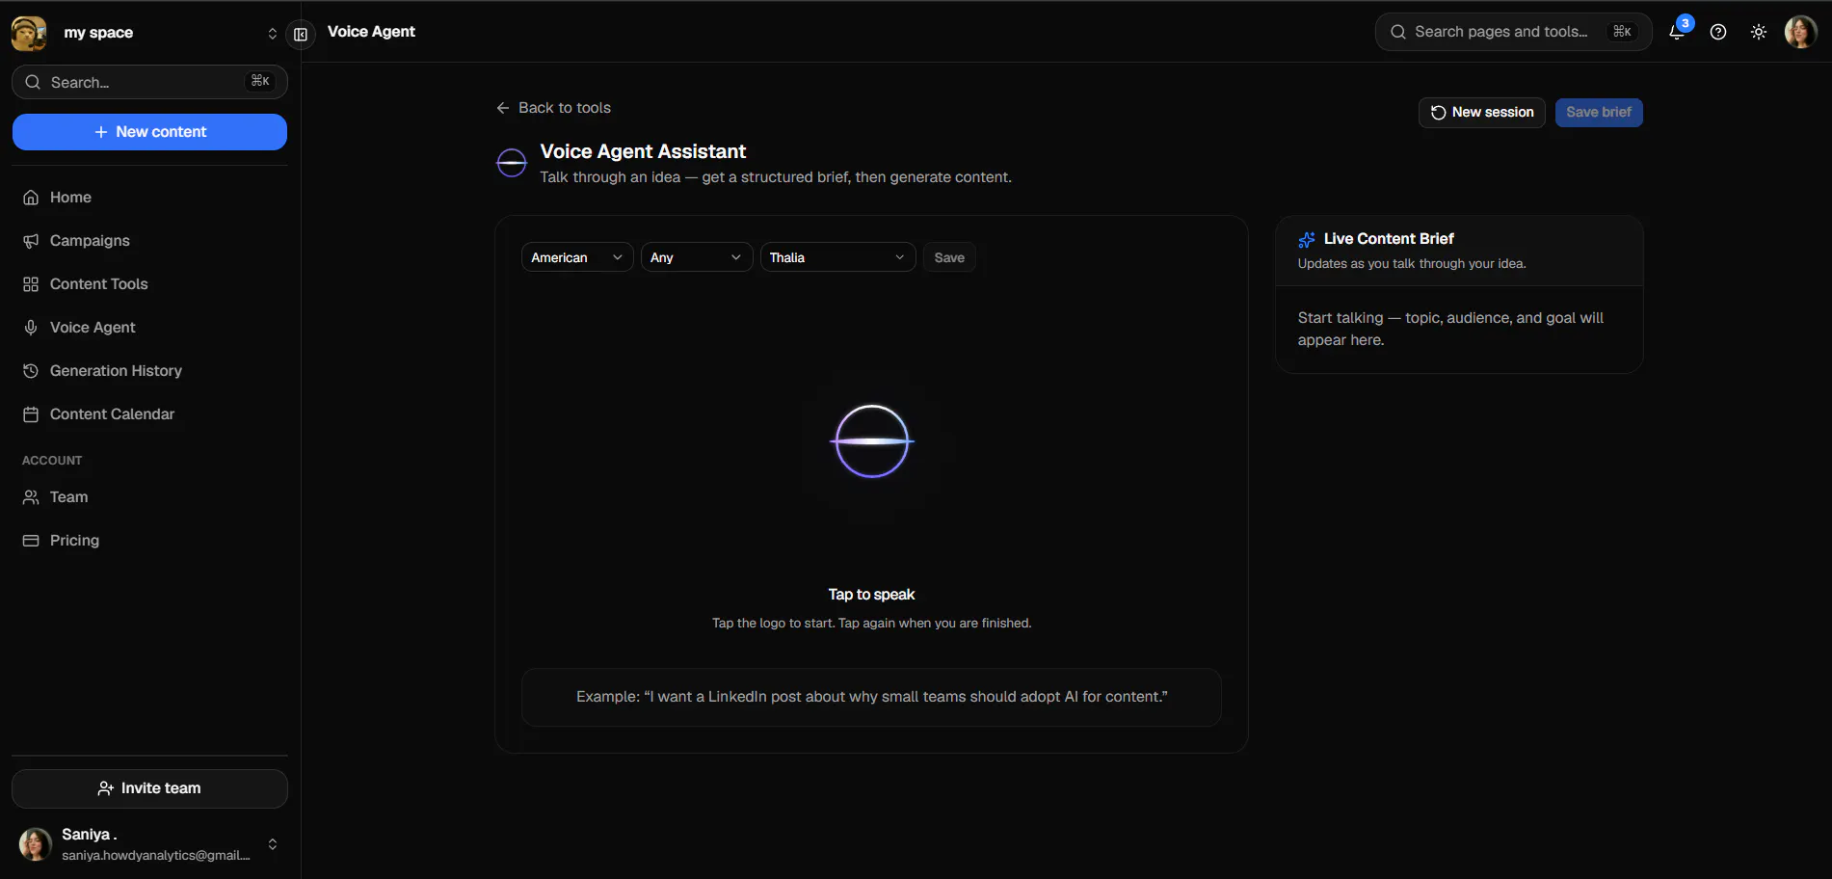1832x879 pixels.
Task: Click the my space workspace avatar
Action: click(x=29, y=33)
